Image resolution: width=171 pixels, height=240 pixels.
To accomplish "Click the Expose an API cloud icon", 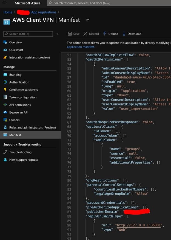I will pos(5,112).
